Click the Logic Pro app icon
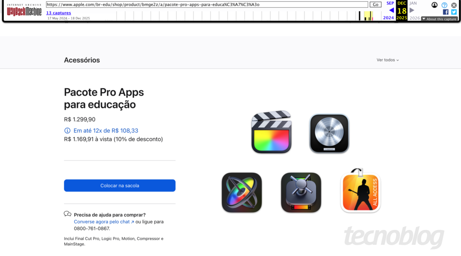This screenshot has width=461, height=256. click(x=329, y=133)
